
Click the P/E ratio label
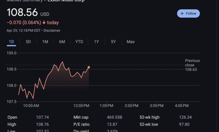tap(81, 124)
